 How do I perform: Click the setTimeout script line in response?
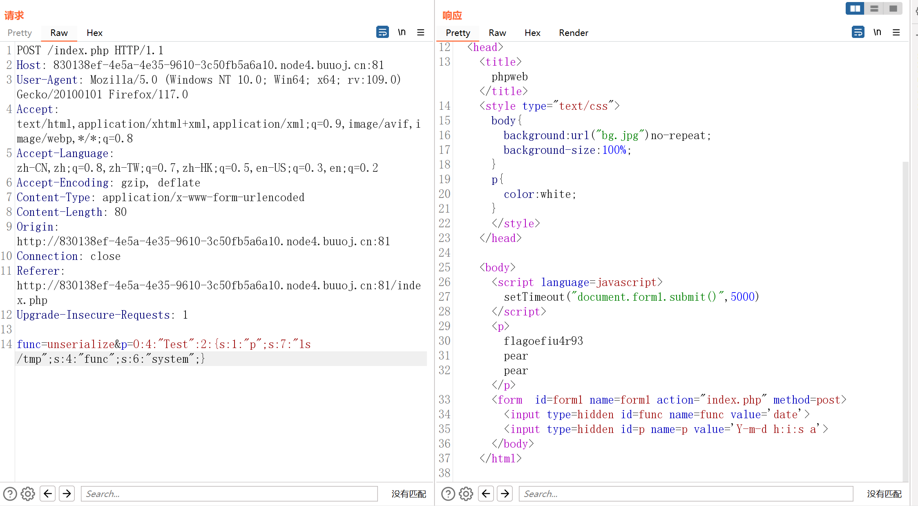631,297
